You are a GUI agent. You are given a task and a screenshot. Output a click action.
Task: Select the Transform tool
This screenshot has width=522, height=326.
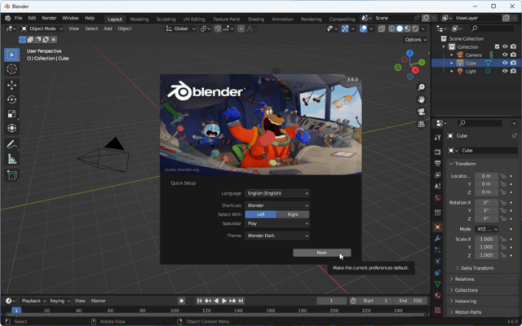pos(11,128)
